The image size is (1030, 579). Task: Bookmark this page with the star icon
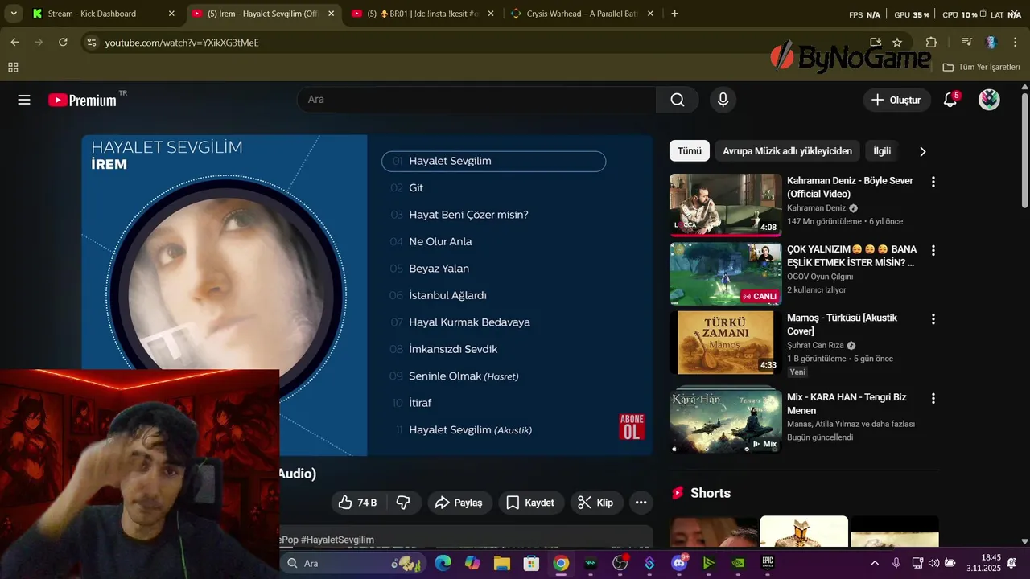tap(897, 42)
